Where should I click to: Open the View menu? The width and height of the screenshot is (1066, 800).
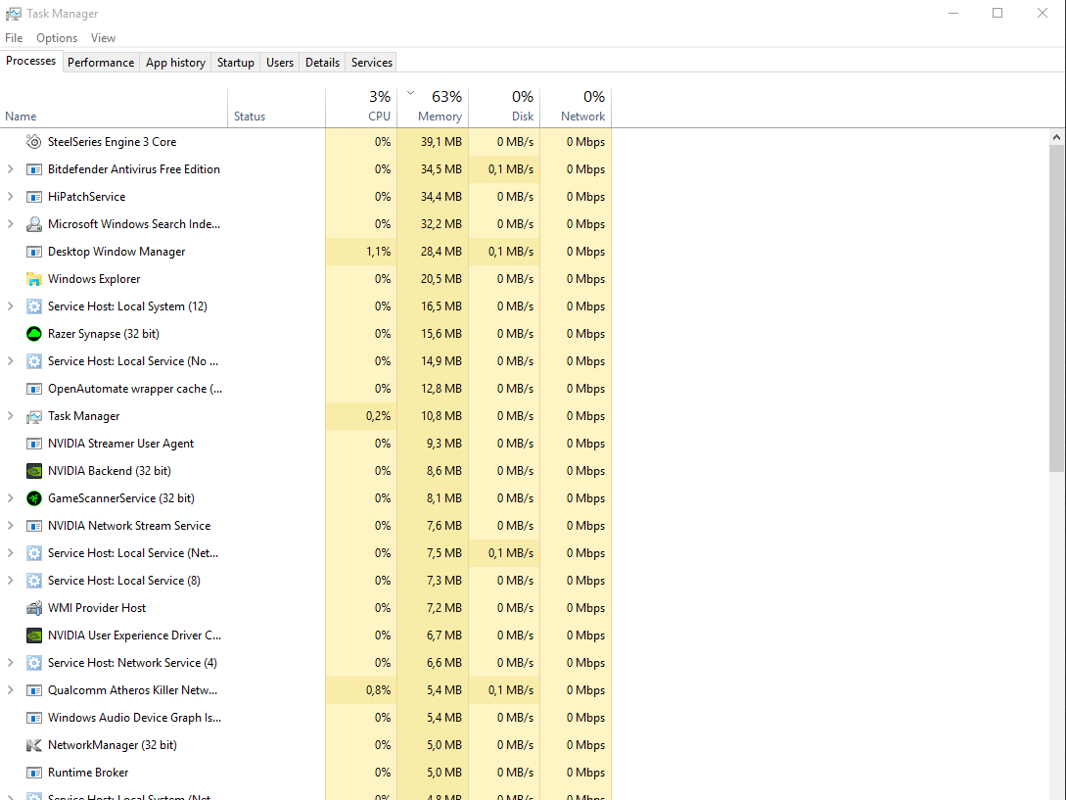pyautogui.click(x=104, y=38)
